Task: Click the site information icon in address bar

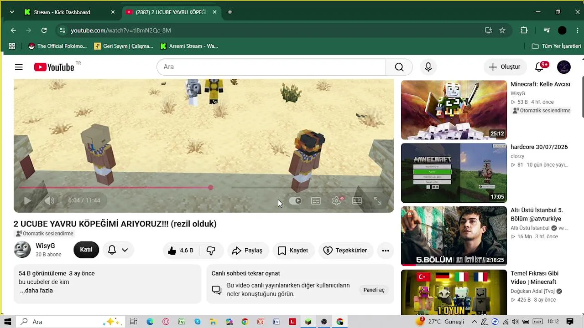Action: tap(63, 31)
